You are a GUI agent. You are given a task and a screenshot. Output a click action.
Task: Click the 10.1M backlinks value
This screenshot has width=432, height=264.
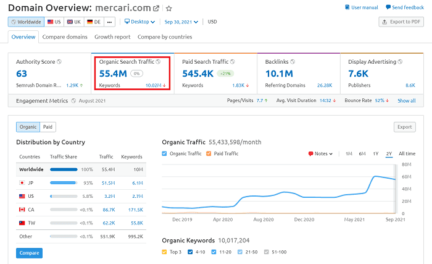tap(279, 74)
